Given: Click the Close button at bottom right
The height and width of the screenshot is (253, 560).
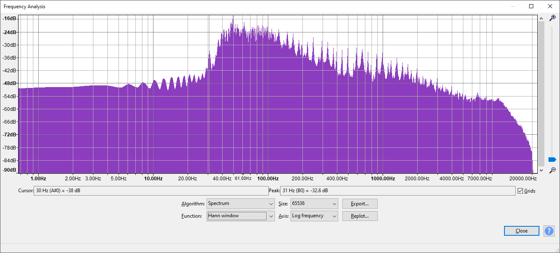Looking at the screenshot, I should tap(521, 231).
